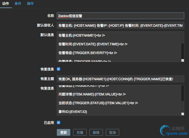Click the line 告警时间:{EVENT.DATE} {EVENT.TIME}

click(93, 44)
